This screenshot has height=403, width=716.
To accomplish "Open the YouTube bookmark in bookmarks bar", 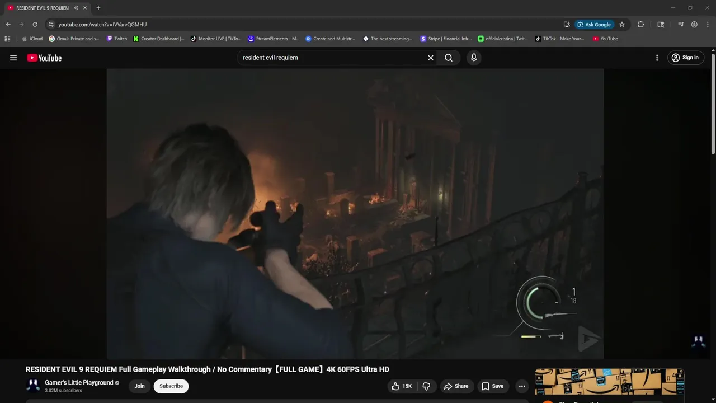I will coord(605,39).
